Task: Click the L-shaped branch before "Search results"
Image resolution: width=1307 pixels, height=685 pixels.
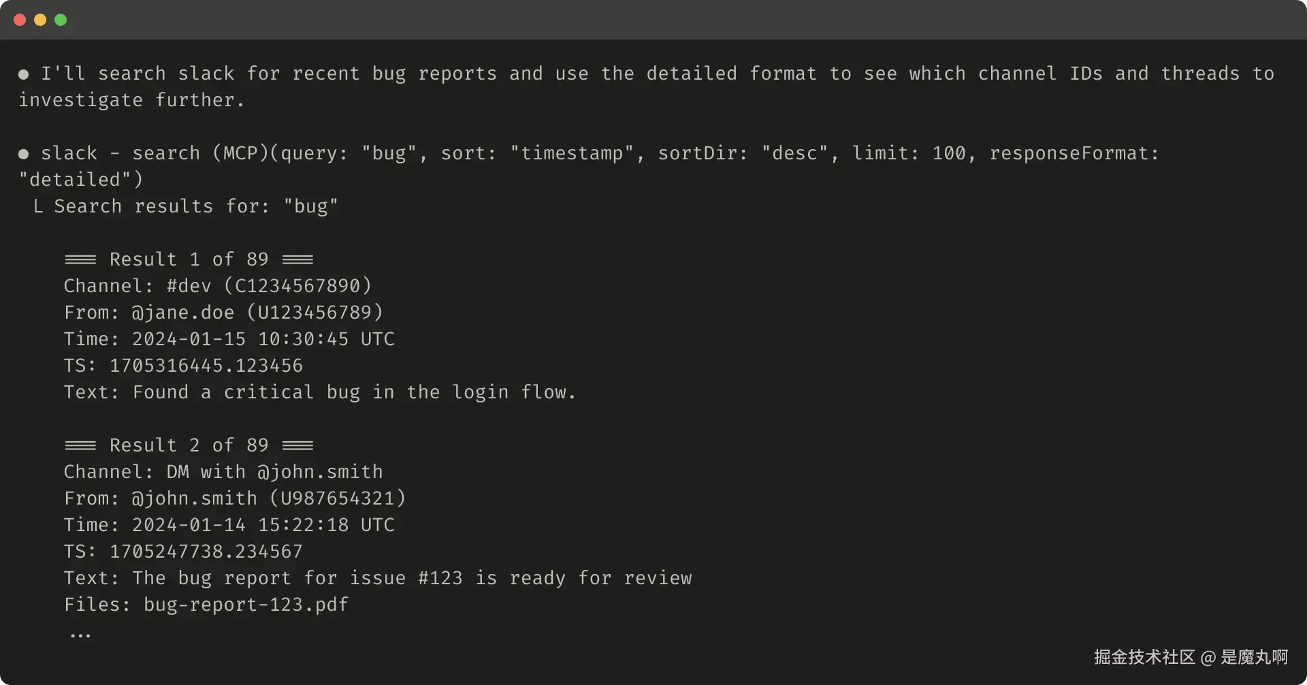Action: [x=38, y=206]
